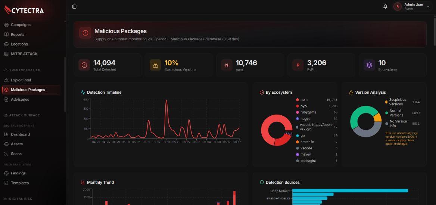Click the amazon-inspector source label

point(278,198)
